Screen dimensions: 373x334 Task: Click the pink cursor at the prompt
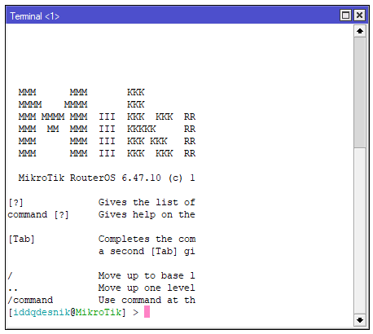point(147,311)
